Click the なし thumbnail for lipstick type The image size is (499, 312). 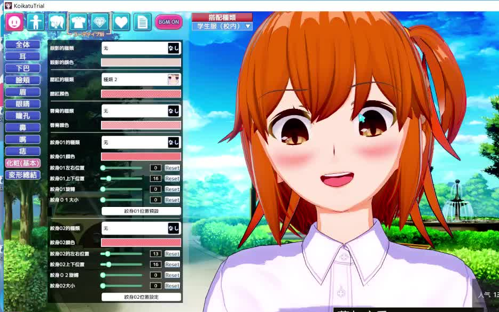click(174, 111)
